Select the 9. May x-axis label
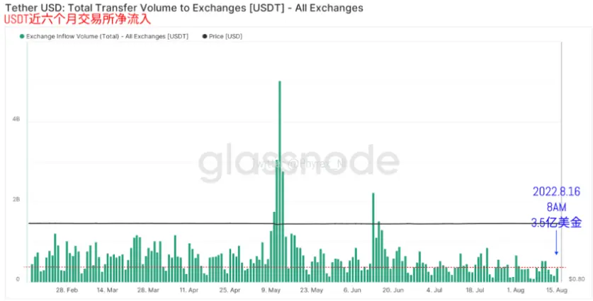This screenshot has height=301, width=593. click(271, 290)
